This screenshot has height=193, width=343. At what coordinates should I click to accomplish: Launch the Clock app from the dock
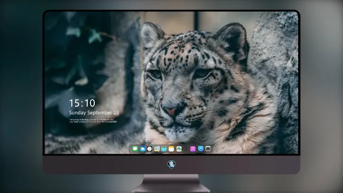(150, 149)
